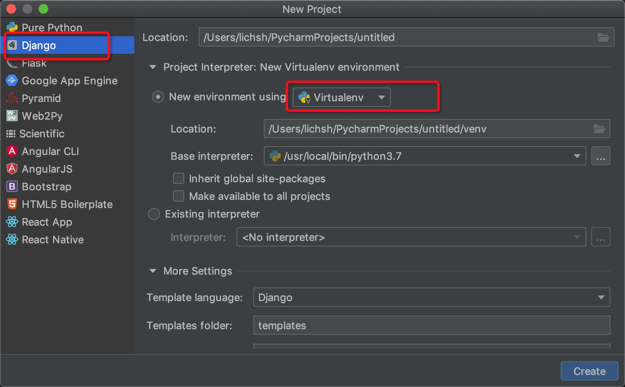The height and width of the screenshot is (387, 625).
Task: Open the Interpreter <No interpreter> dropdown
Action: pyautogui.click(x=411, y=237)
